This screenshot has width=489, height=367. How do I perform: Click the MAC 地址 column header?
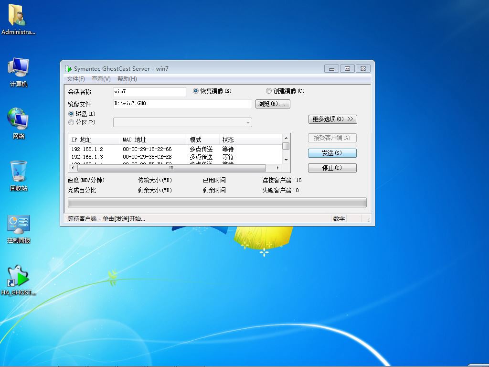click(153, 140)
